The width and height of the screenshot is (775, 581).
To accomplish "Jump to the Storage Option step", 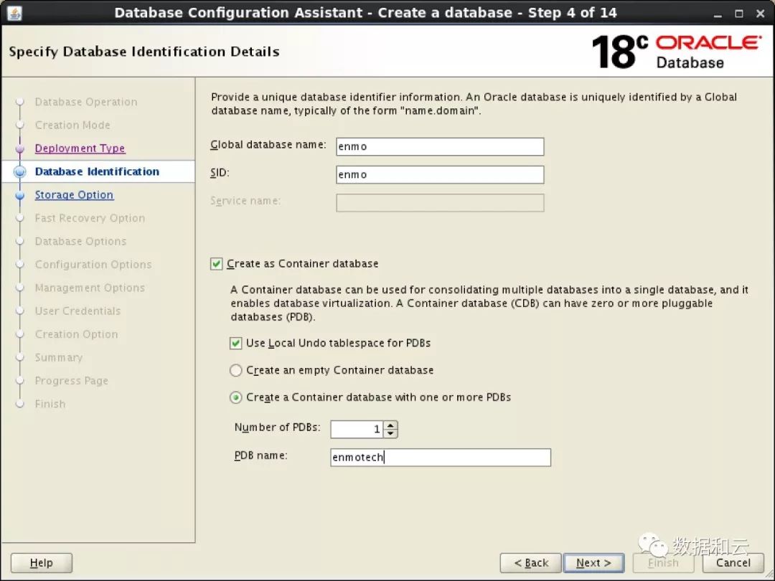I will (74, 195).
